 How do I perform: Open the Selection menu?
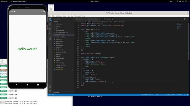[59, 16]
